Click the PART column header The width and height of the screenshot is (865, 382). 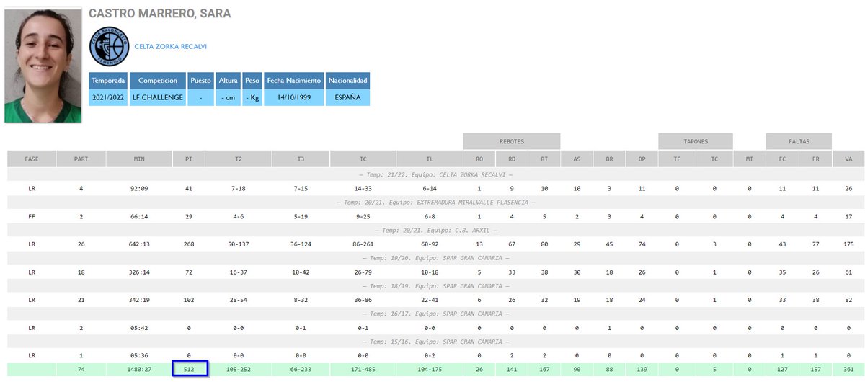(x=81, y=159)
